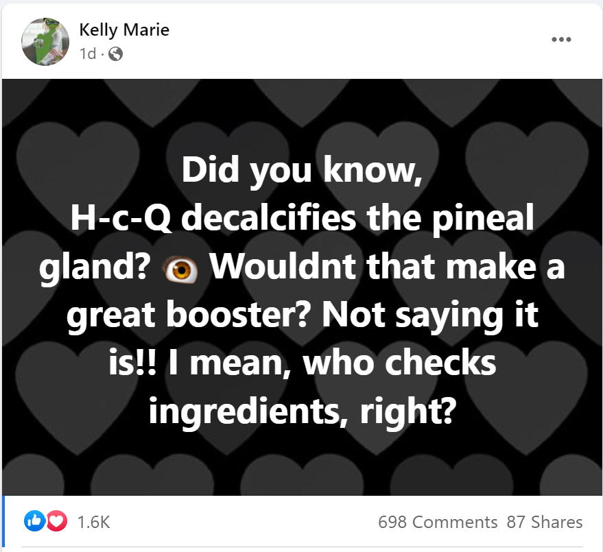Click the 1d post timestamp

(88, 53)
